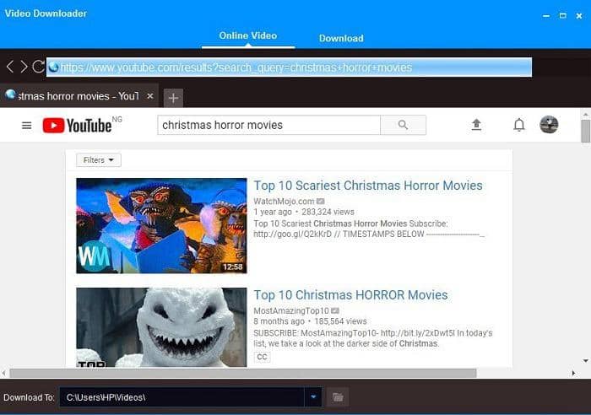The image size is (591, 415).
Task: Go back with the browser back arrow
Action: [x=10, y=67]
